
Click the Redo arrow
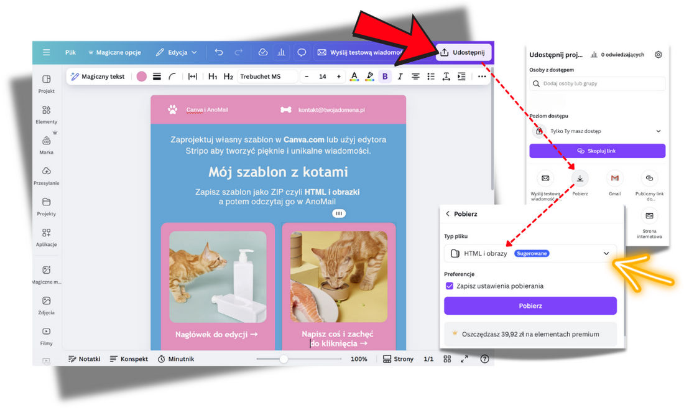click(238, 52)
